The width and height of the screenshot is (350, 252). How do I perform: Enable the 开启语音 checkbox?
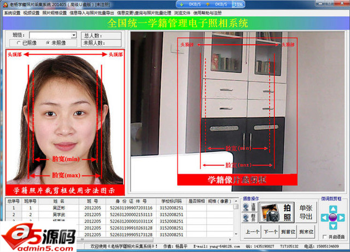(325, 236)
